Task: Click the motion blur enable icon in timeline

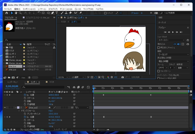Action: (83, 87)
